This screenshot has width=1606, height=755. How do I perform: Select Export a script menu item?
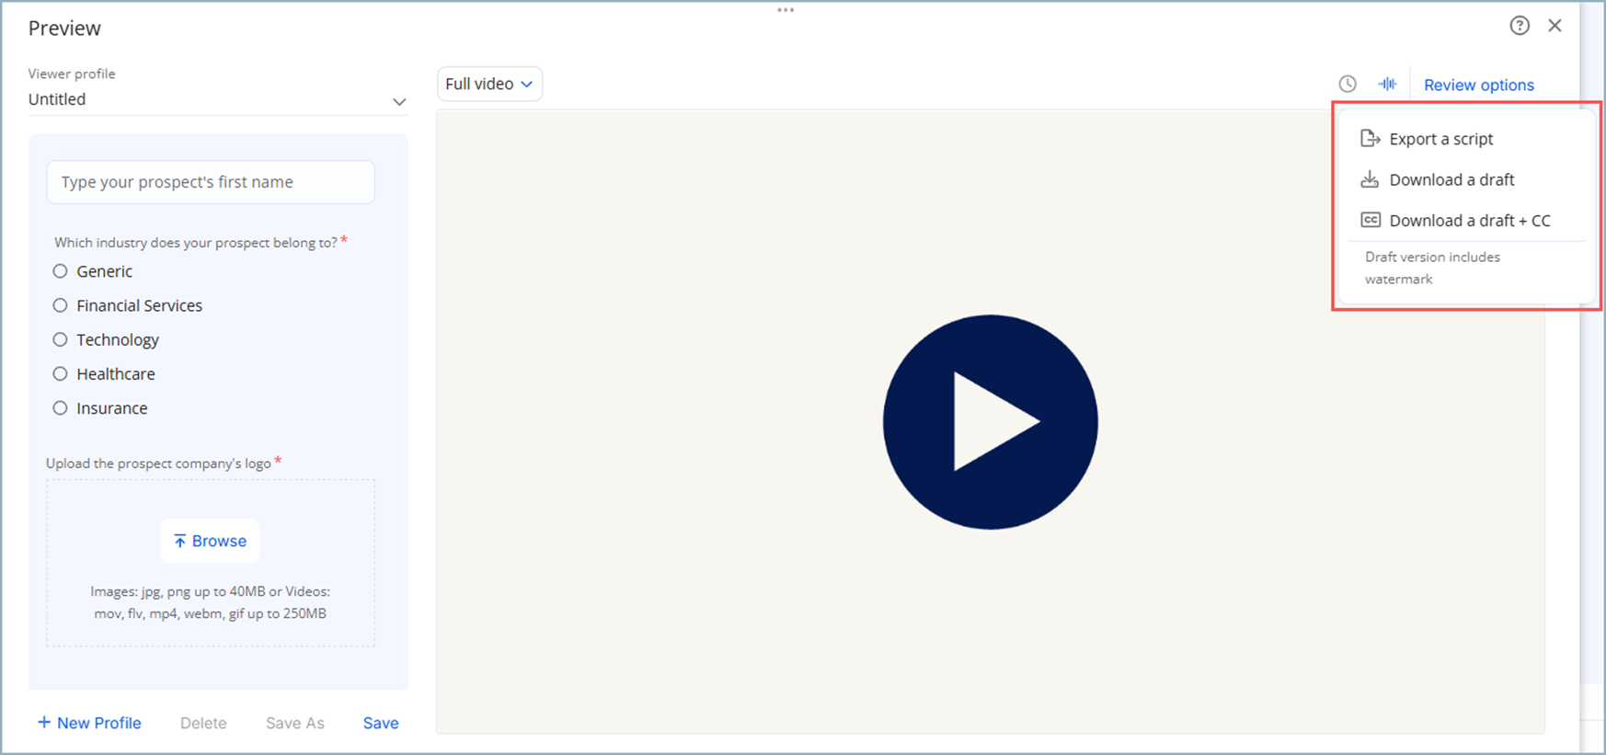[x=1440, y=139]
